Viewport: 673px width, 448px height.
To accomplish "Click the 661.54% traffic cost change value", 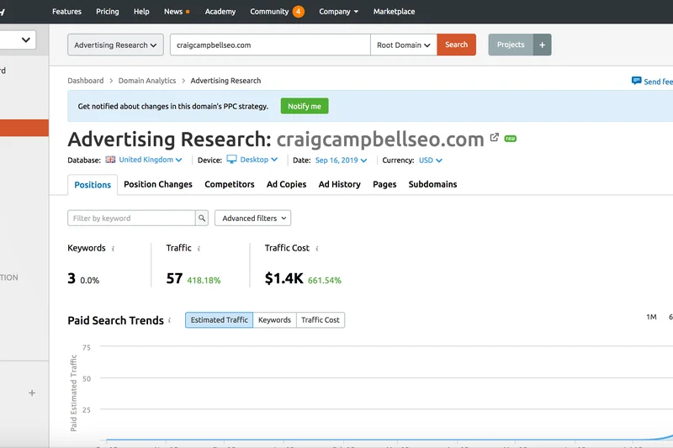I will (325, 281).
